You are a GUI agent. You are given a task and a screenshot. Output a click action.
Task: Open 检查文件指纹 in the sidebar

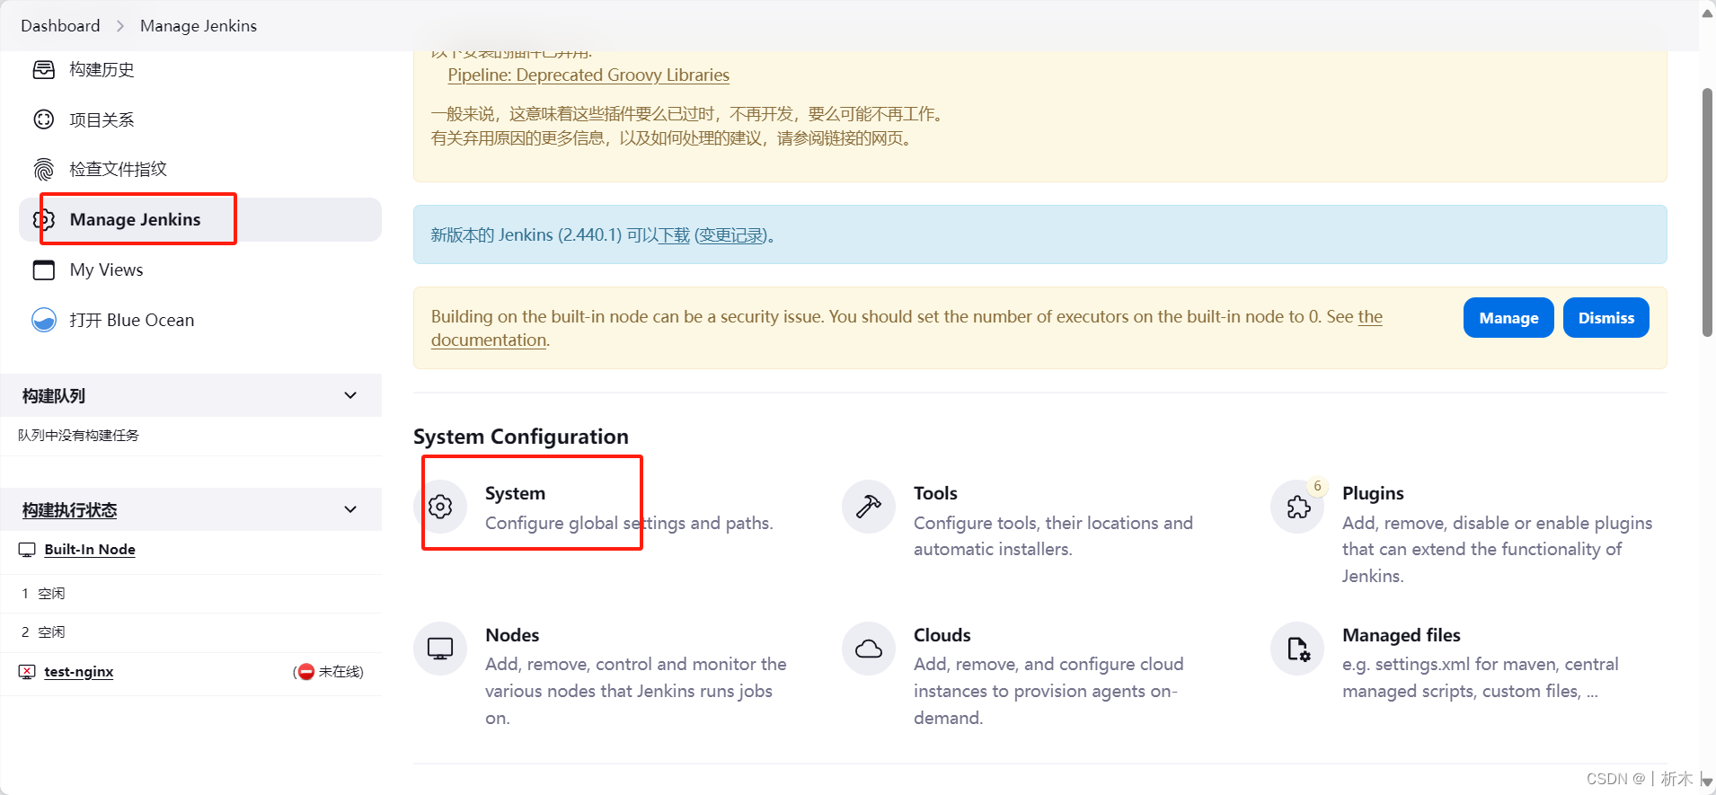200,169
